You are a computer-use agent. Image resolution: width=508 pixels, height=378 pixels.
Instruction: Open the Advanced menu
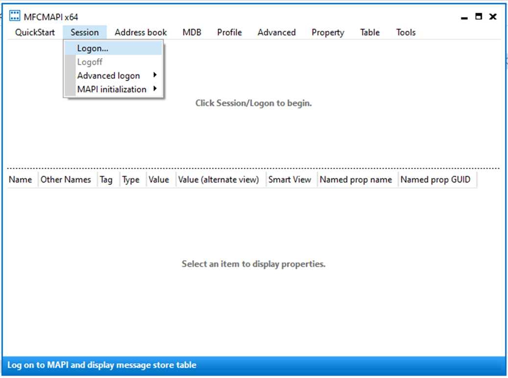(x=277, y=32)
